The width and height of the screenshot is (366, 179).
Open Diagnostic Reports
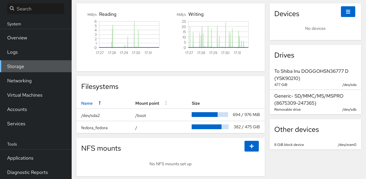pyautogui.click(x=36, y=172)
